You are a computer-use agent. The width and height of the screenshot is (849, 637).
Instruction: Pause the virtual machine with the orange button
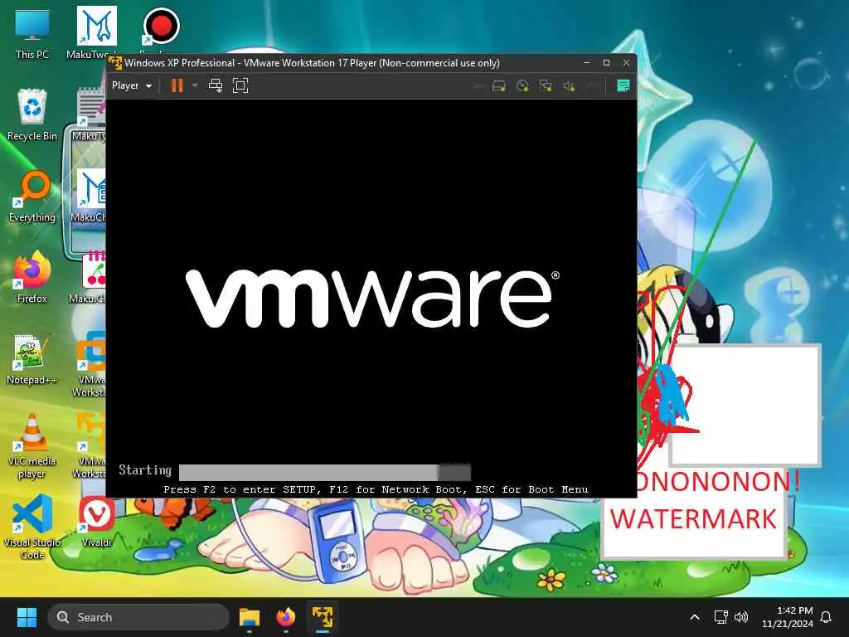[177, 85]
